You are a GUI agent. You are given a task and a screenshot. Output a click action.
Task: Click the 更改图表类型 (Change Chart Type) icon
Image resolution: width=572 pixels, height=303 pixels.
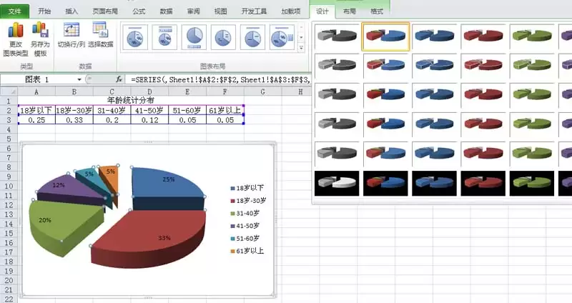pos(15,39)
